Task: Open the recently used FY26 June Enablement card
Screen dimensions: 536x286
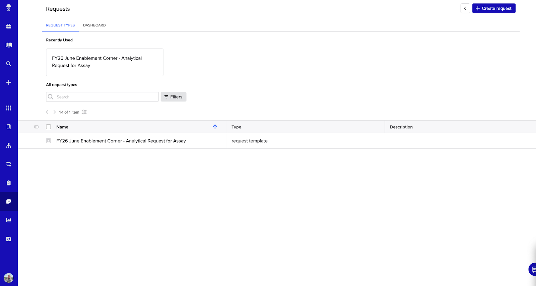Action: (x=105, y=62)
